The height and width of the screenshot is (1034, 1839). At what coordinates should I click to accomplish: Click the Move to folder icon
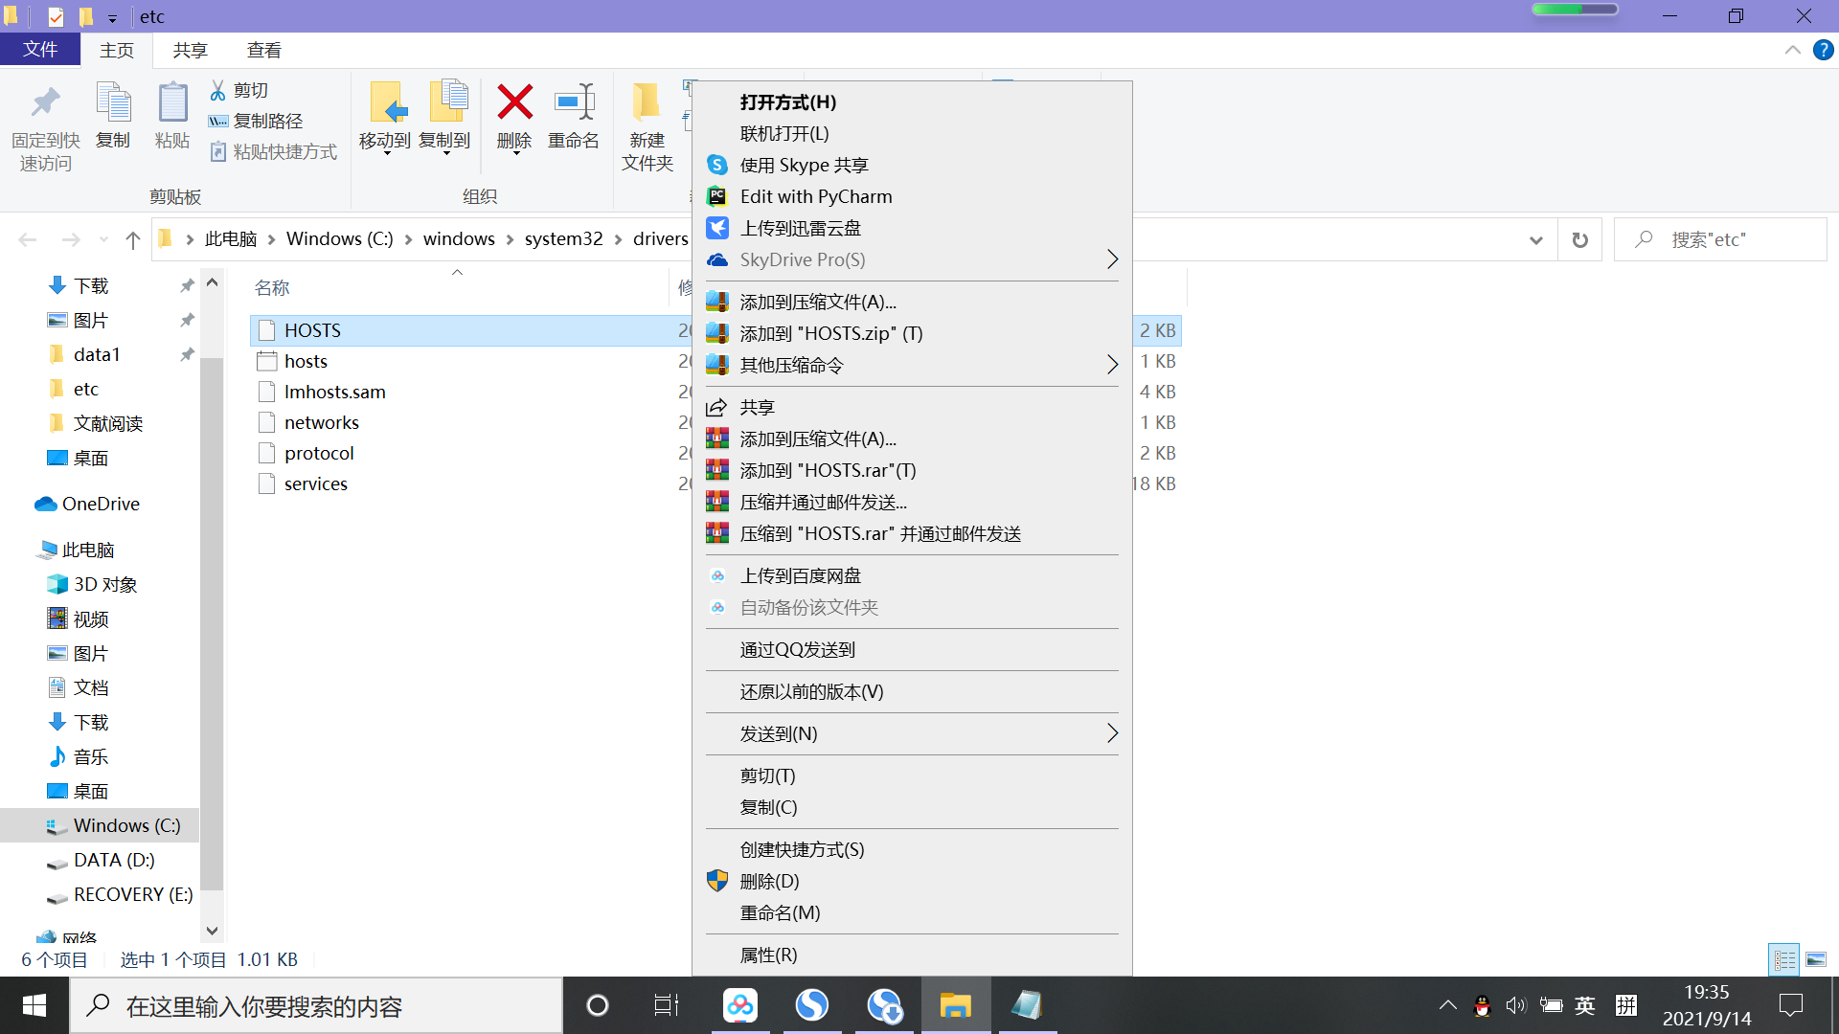click(x=386, y=103)
